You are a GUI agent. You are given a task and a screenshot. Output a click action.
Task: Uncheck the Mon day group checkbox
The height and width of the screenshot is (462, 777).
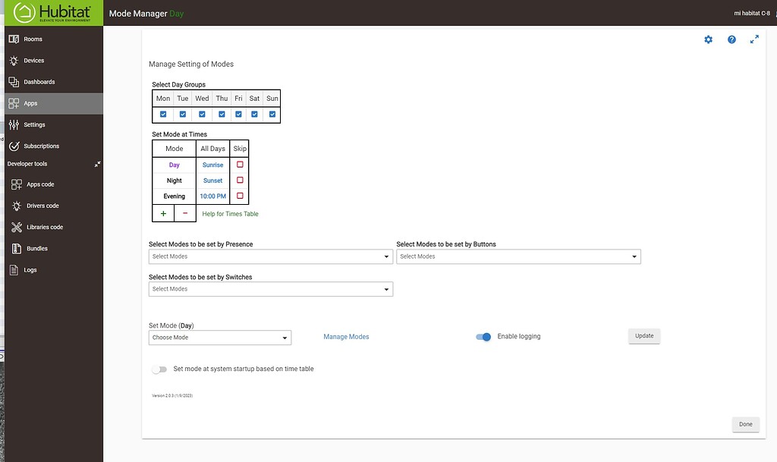(x=162, y=114)
